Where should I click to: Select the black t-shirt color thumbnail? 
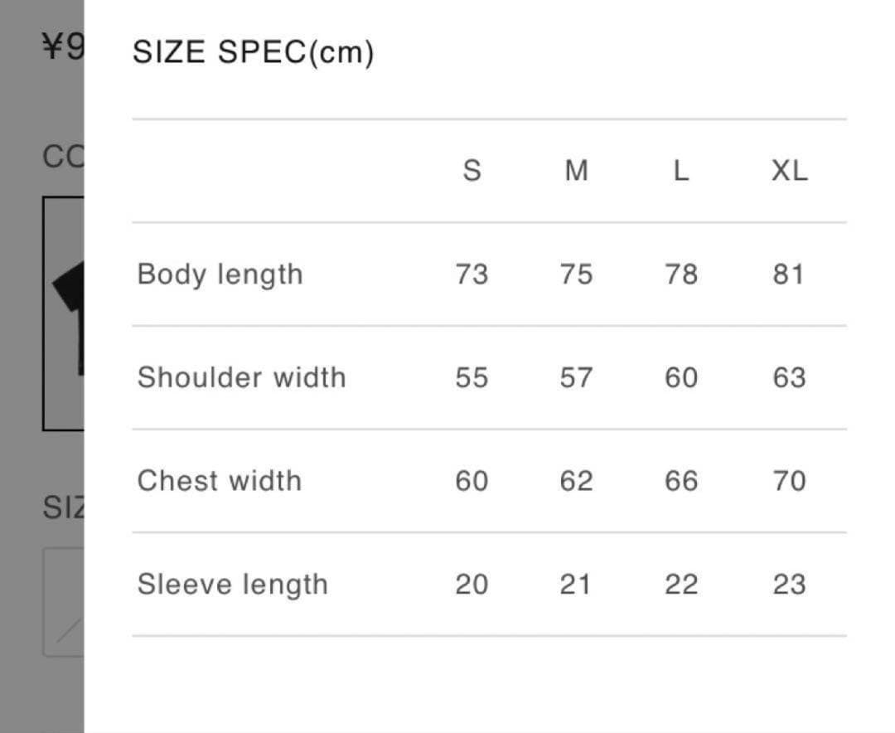click(x=63, y=313)
